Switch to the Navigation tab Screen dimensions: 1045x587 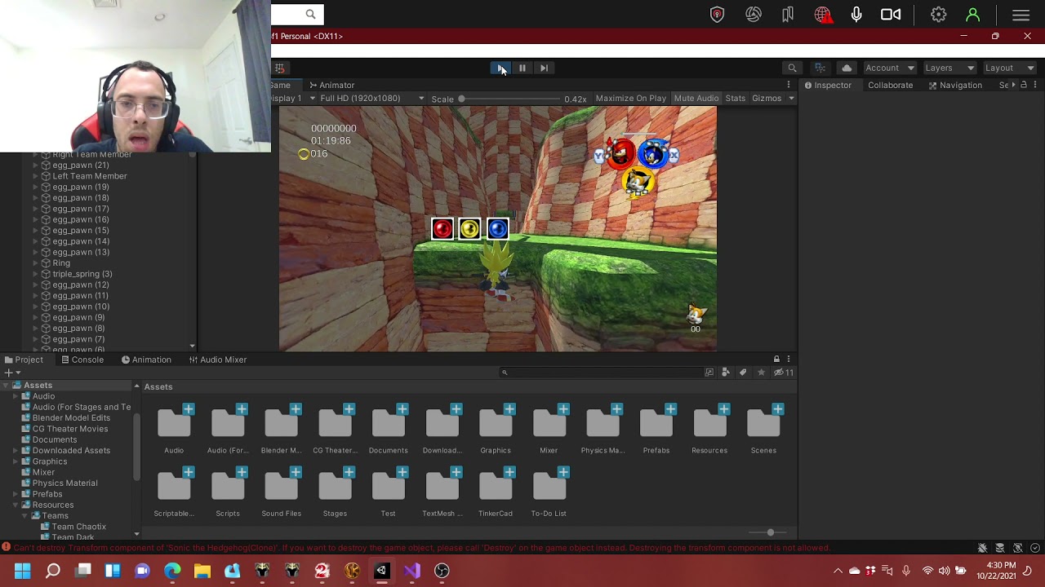point(955,85)
